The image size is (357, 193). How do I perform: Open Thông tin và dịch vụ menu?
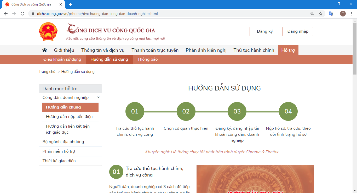tap(103, 50)
